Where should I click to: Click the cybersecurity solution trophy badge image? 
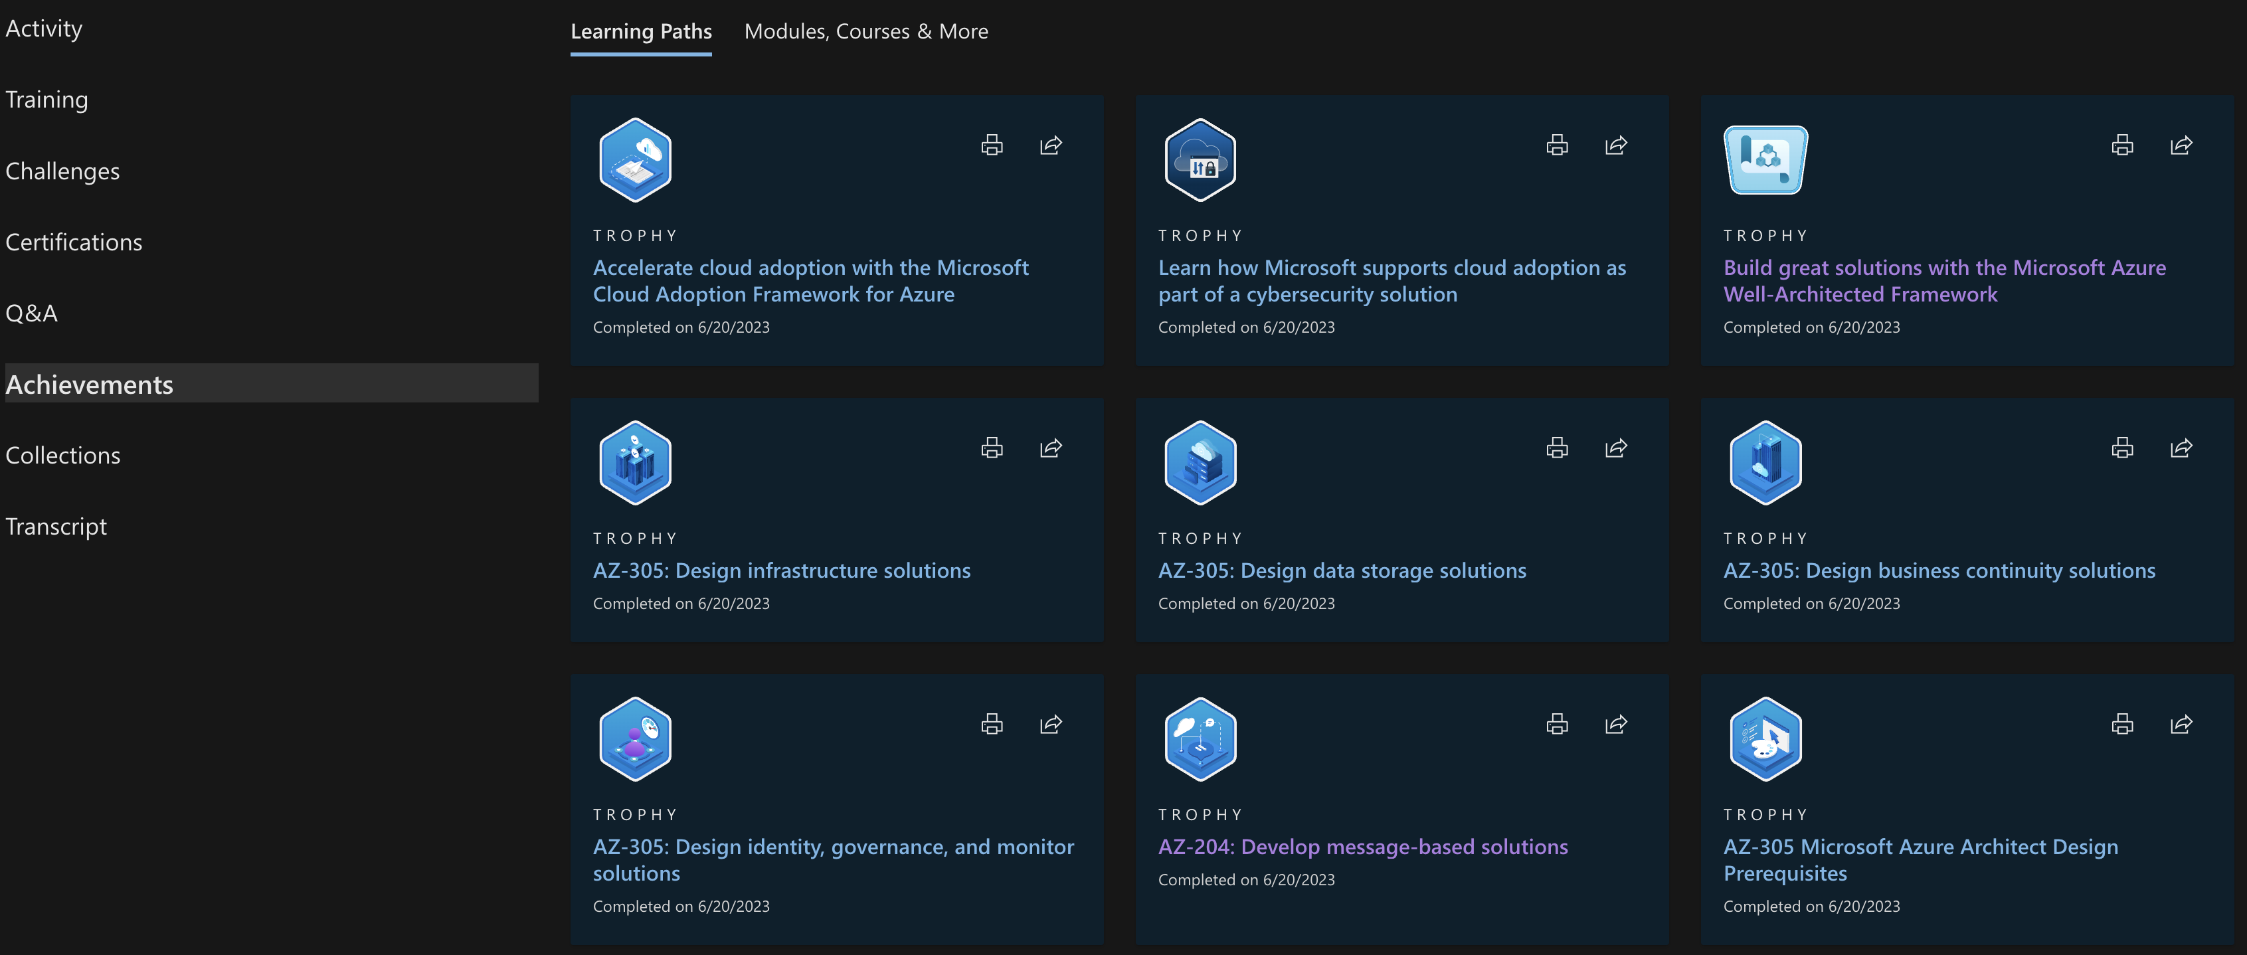(x=1200, y=161)
